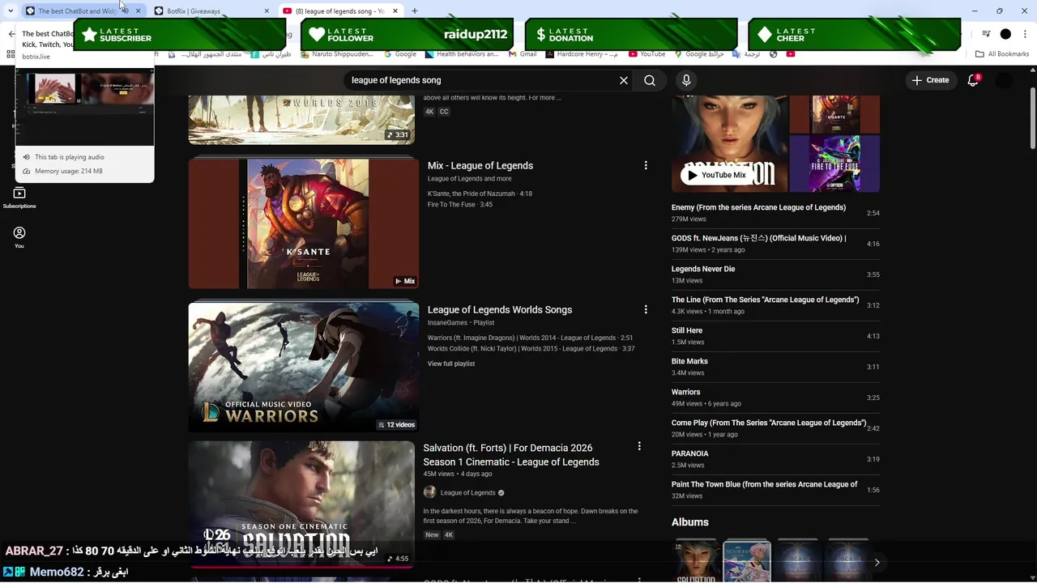Close the best ChatBot tab
This screenshot has height=583, width=1037.
click(138, 11)
